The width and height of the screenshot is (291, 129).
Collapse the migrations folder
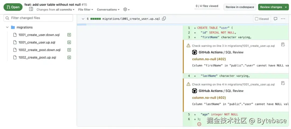(7, 27)
